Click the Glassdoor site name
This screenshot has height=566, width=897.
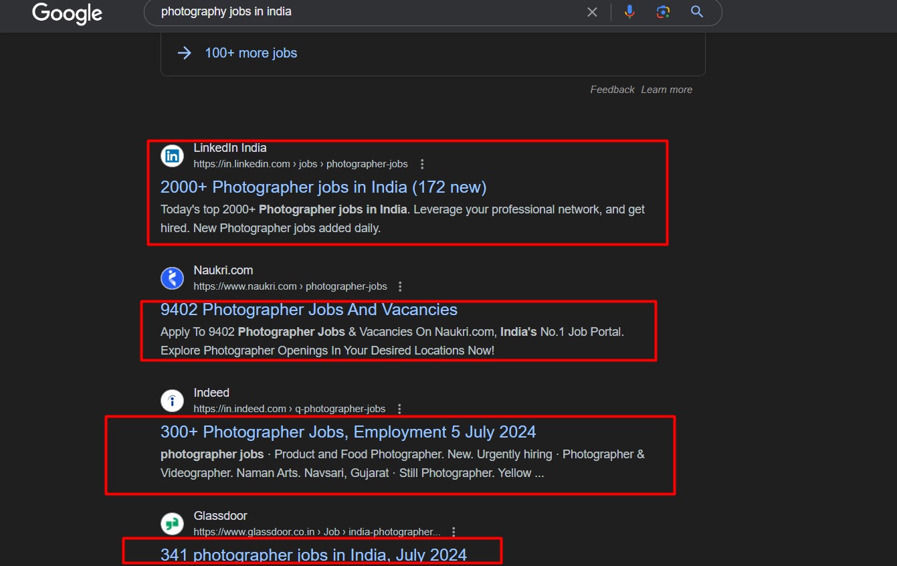tap(220, 516)
